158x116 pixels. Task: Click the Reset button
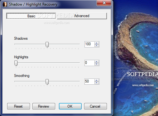click(x=18, y=106)
